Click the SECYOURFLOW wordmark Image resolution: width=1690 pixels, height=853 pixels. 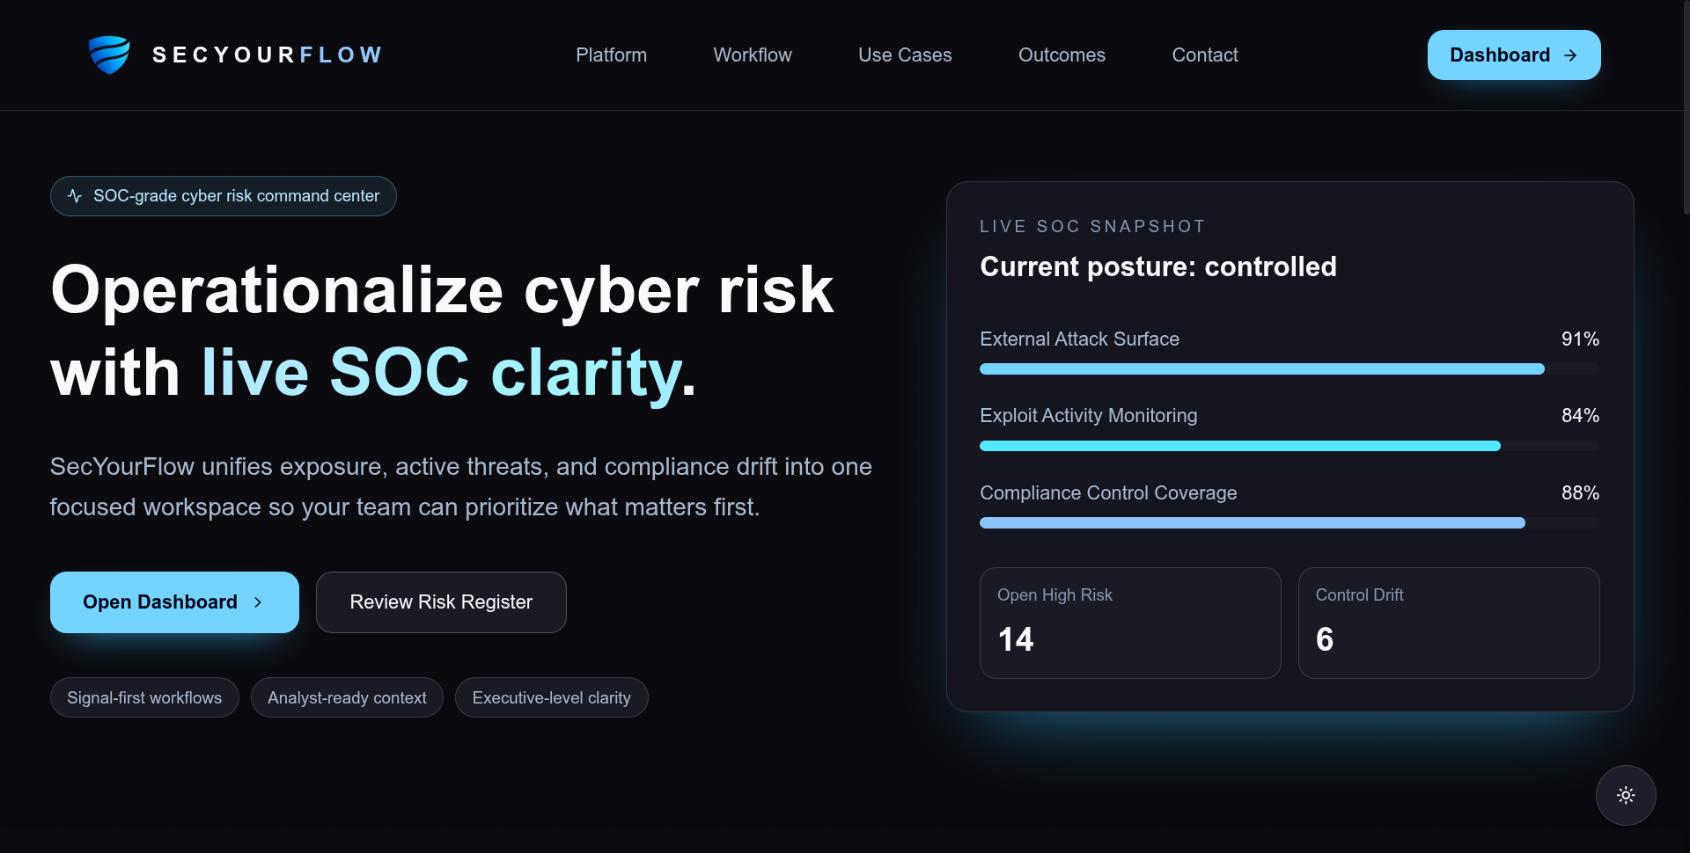pos(267,55)
